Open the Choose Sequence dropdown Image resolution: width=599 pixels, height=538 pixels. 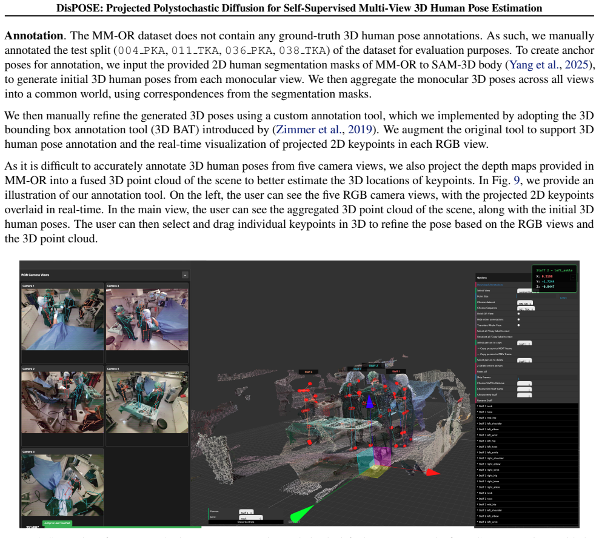526,308
